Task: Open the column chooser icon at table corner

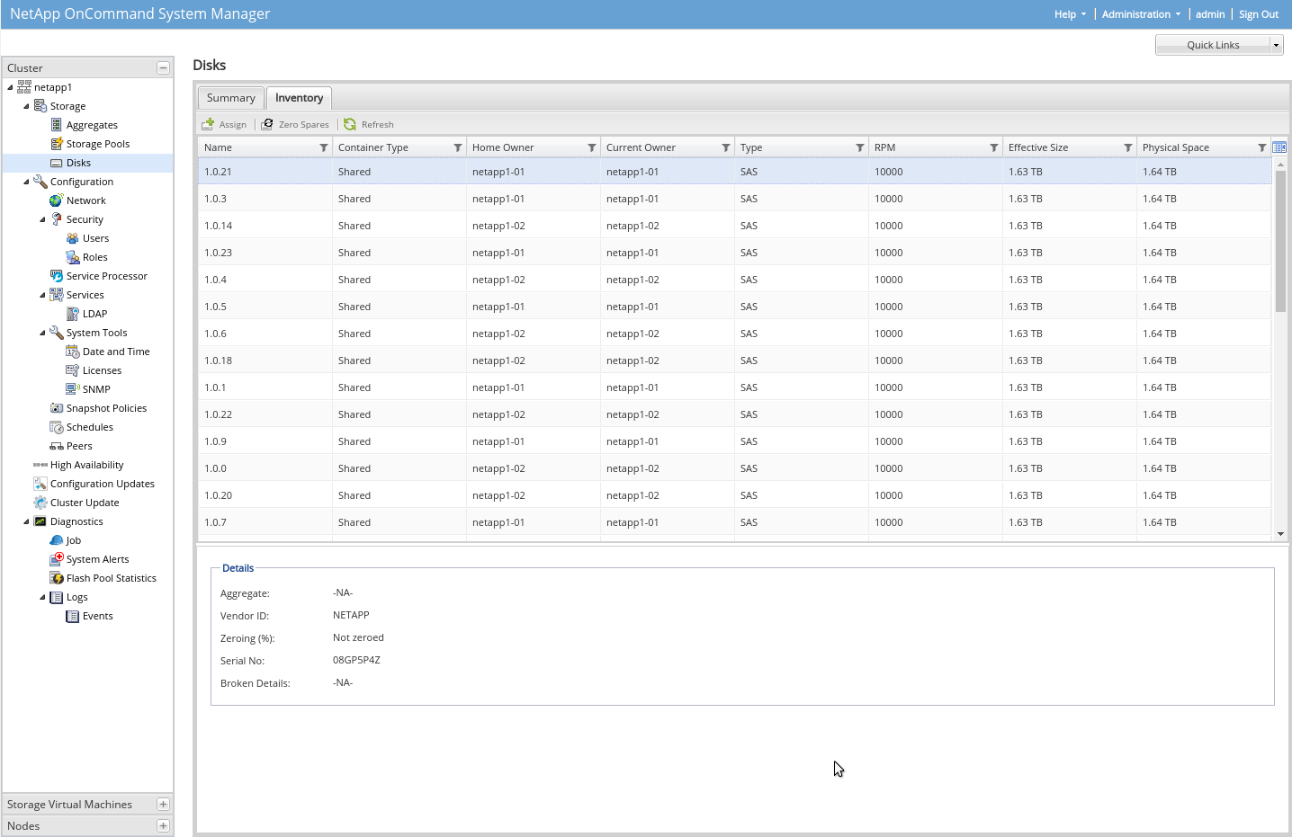Action: click(1279, 147)
